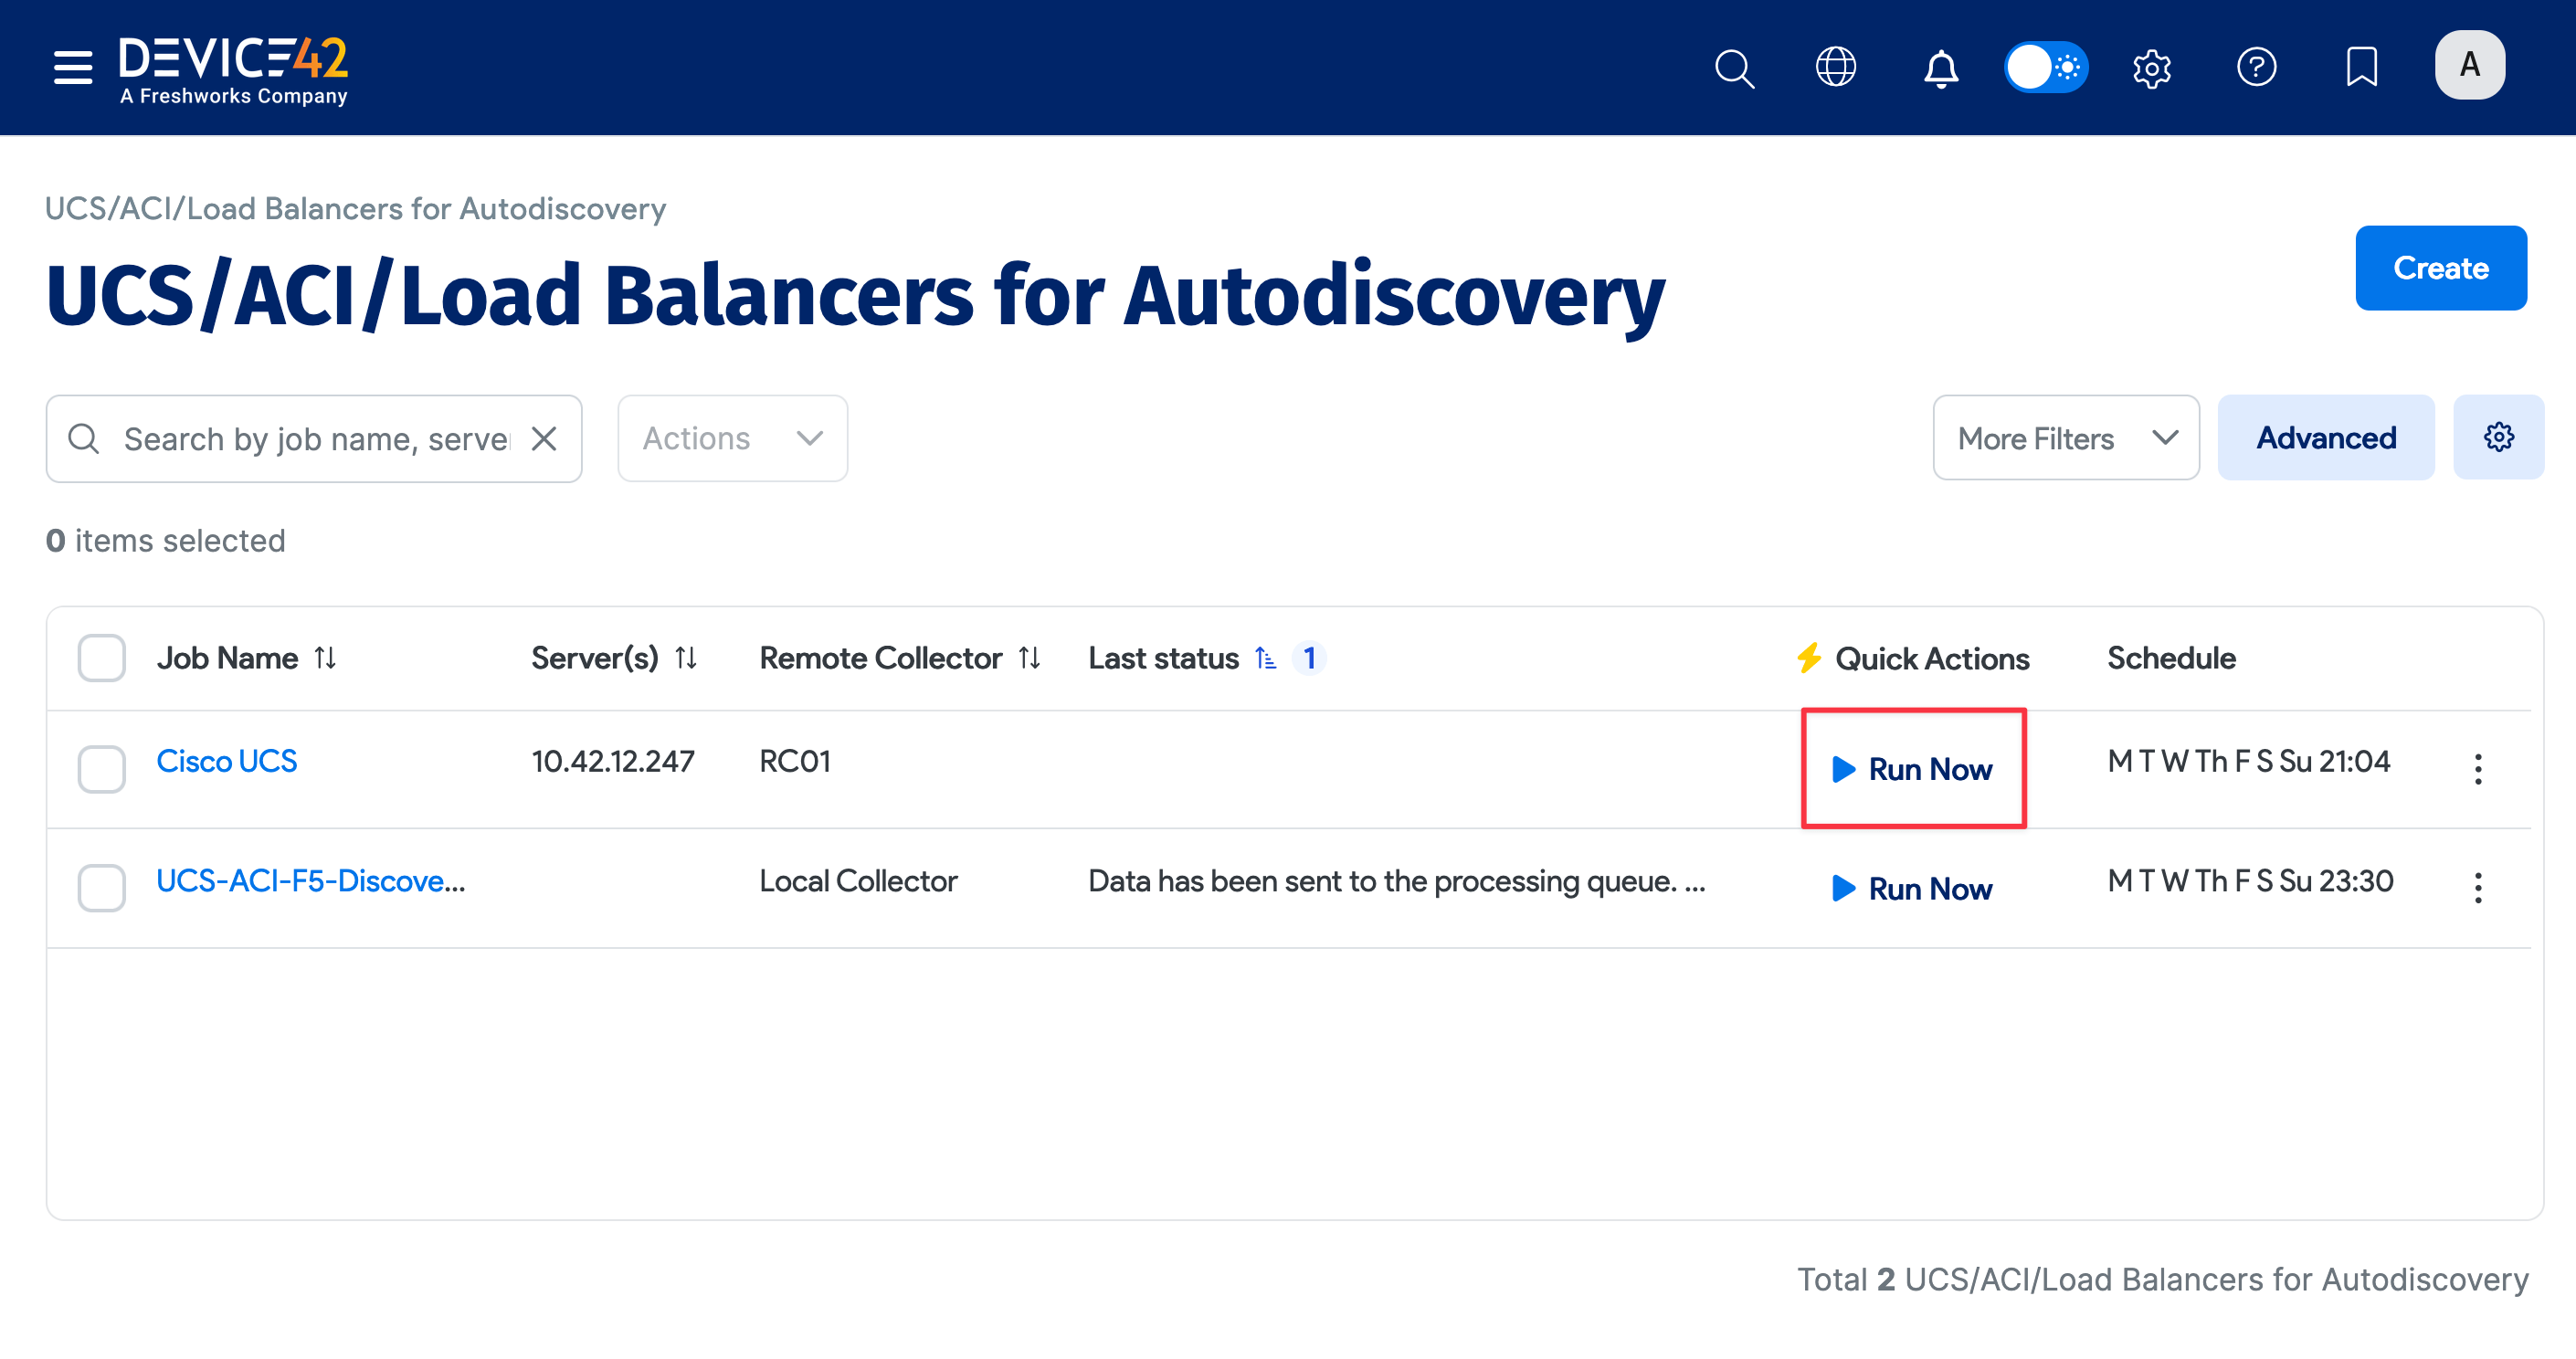The image size is (2576, 1359).
Task: Open the UCS-ACI-F5-Discove... job link
Action: tap(310, 881)
